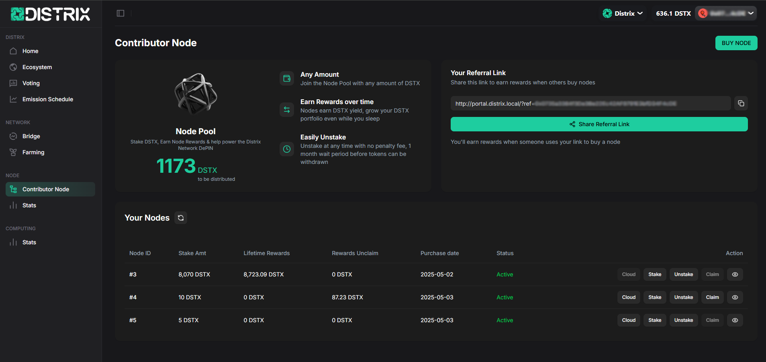Screen dimensions: 766x362
Task: Click the Purchase date column header
Action: [x=439, y=253]
